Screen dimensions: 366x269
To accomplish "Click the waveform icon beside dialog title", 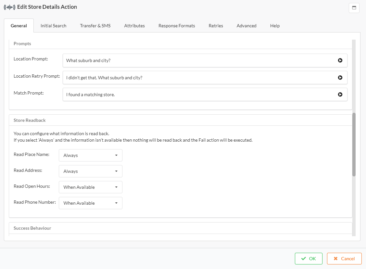I will click(9, 7).
